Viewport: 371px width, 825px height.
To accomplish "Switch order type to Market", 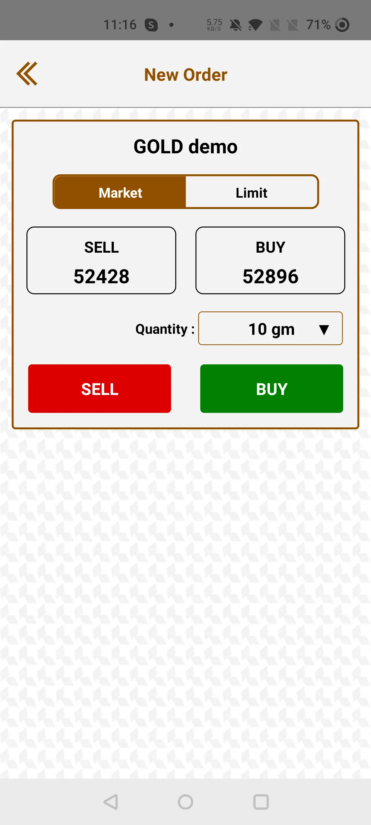I will click(x=120, y=192).
